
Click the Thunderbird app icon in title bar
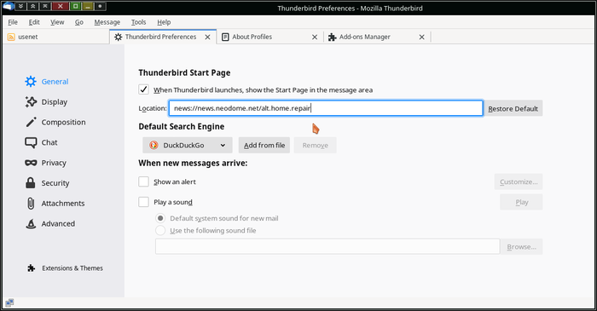[9, 6]
